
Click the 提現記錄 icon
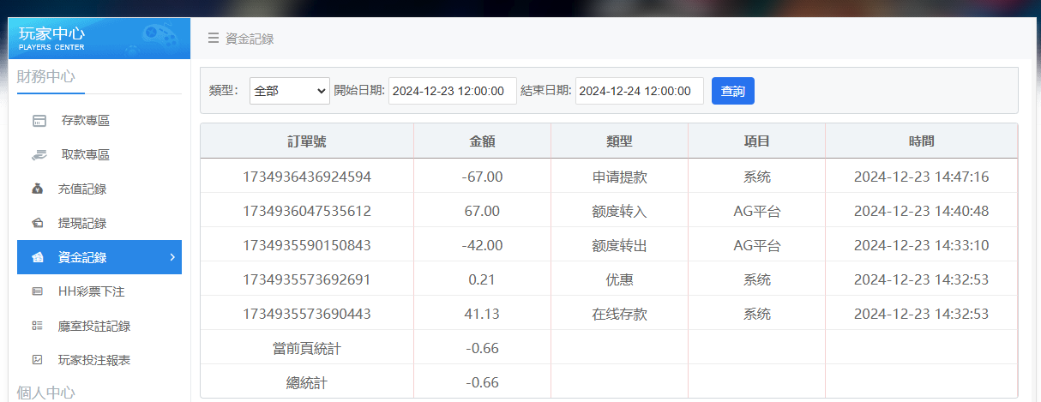tap(37, 224)
